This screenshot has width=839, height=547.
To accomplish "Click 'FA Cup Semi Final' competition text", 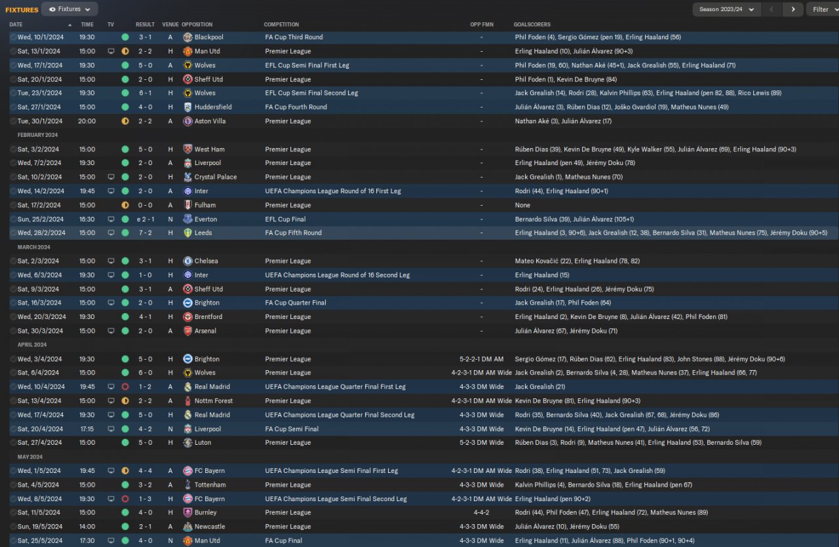I will (x=292, y=429).
